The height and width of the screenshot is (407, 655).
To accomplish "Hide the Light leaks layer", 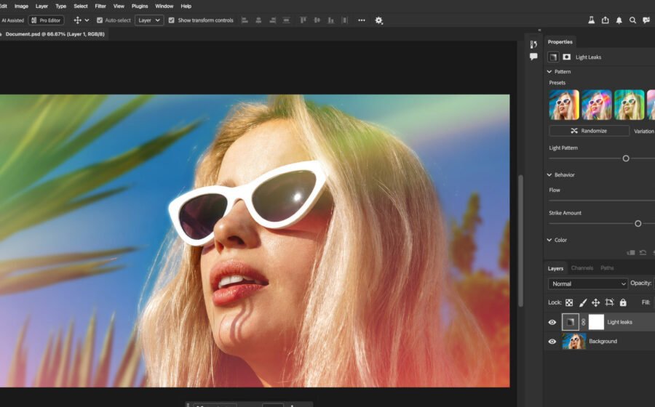I will [552, 322].
